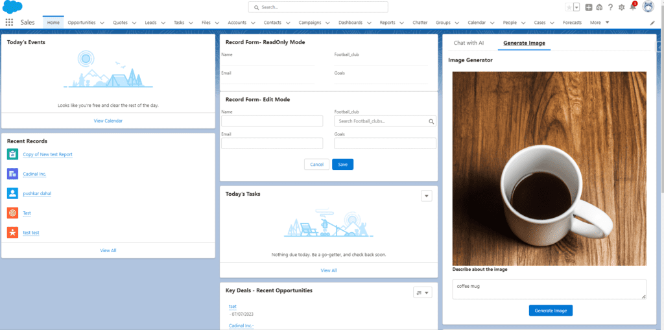Open the Key Deals display options dropdown

pyautogui.click(x=422, y=292)
